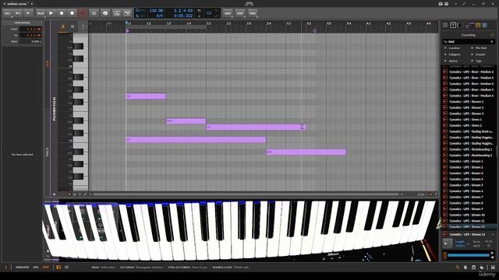Open the snap grid setting below the piano roll
Image resolution: width=499 pixels, height=280 pixels.
421,194
